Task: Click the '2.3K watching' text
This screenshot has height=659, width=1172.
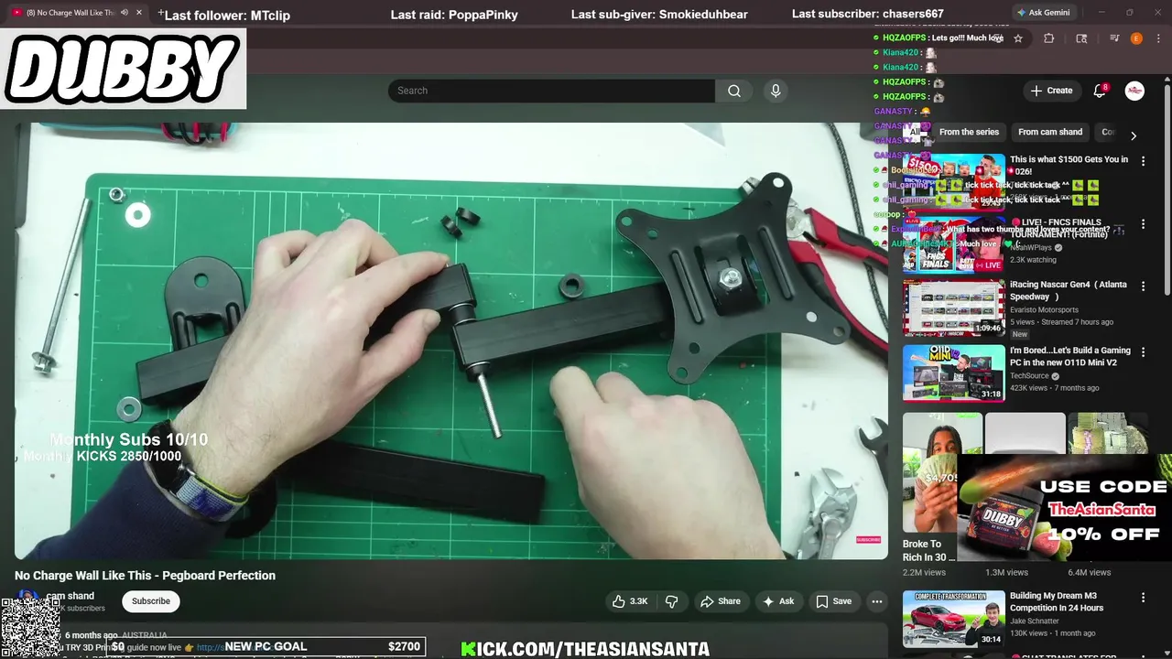Action: tap(1033, 260)
